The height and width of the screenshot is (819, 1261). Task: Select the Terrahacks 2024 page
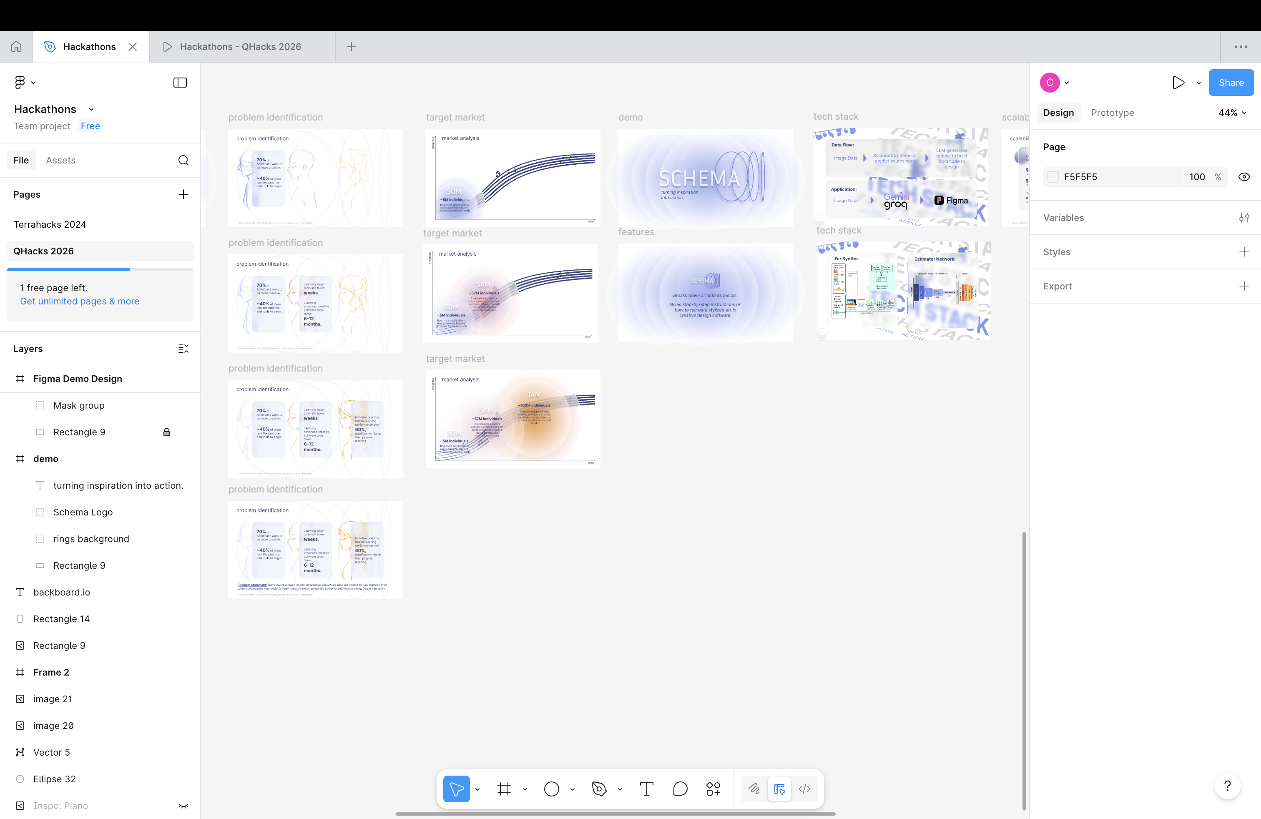click(50, 224)
